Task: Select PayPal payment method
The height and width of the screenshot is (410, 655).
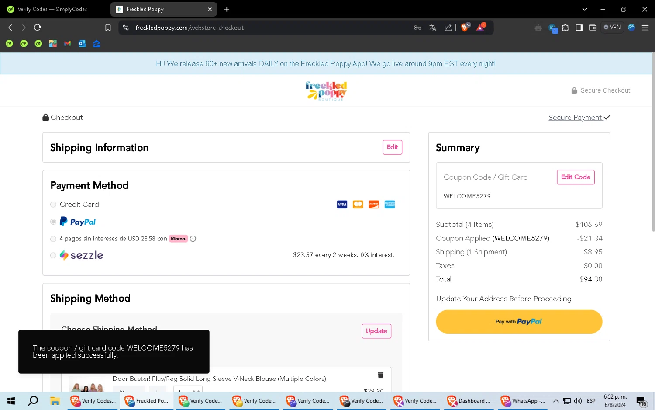Action: [53, 222]
